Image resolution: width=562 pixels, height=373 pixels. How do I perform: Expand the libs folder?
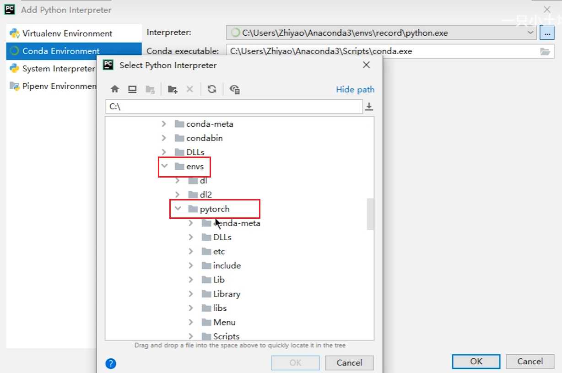pos(191,308)
